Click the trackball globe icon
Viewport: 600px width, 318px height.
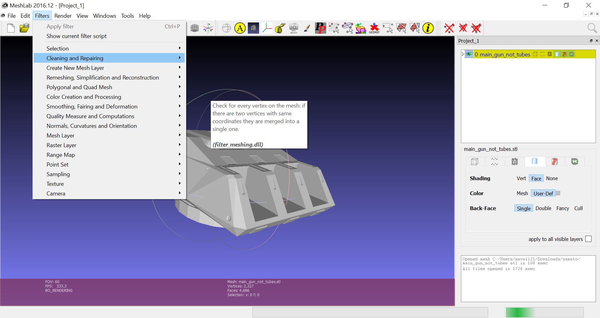227,28
